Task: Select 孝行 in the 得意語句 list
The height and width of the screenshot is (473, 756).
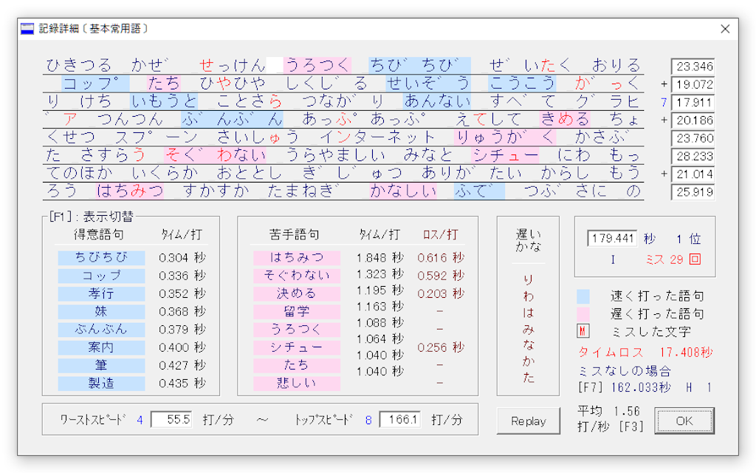Action: click(101, 293)
